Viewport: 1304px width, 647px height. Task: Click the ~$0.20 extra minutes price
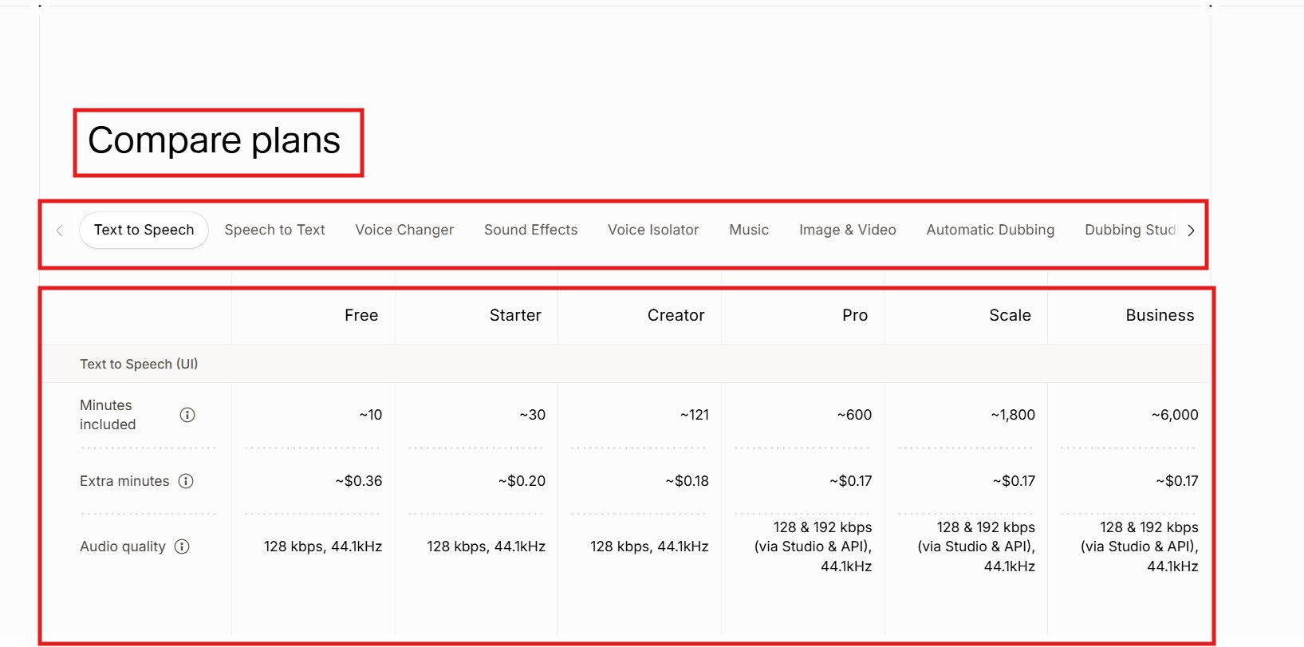tap(522, 481)
